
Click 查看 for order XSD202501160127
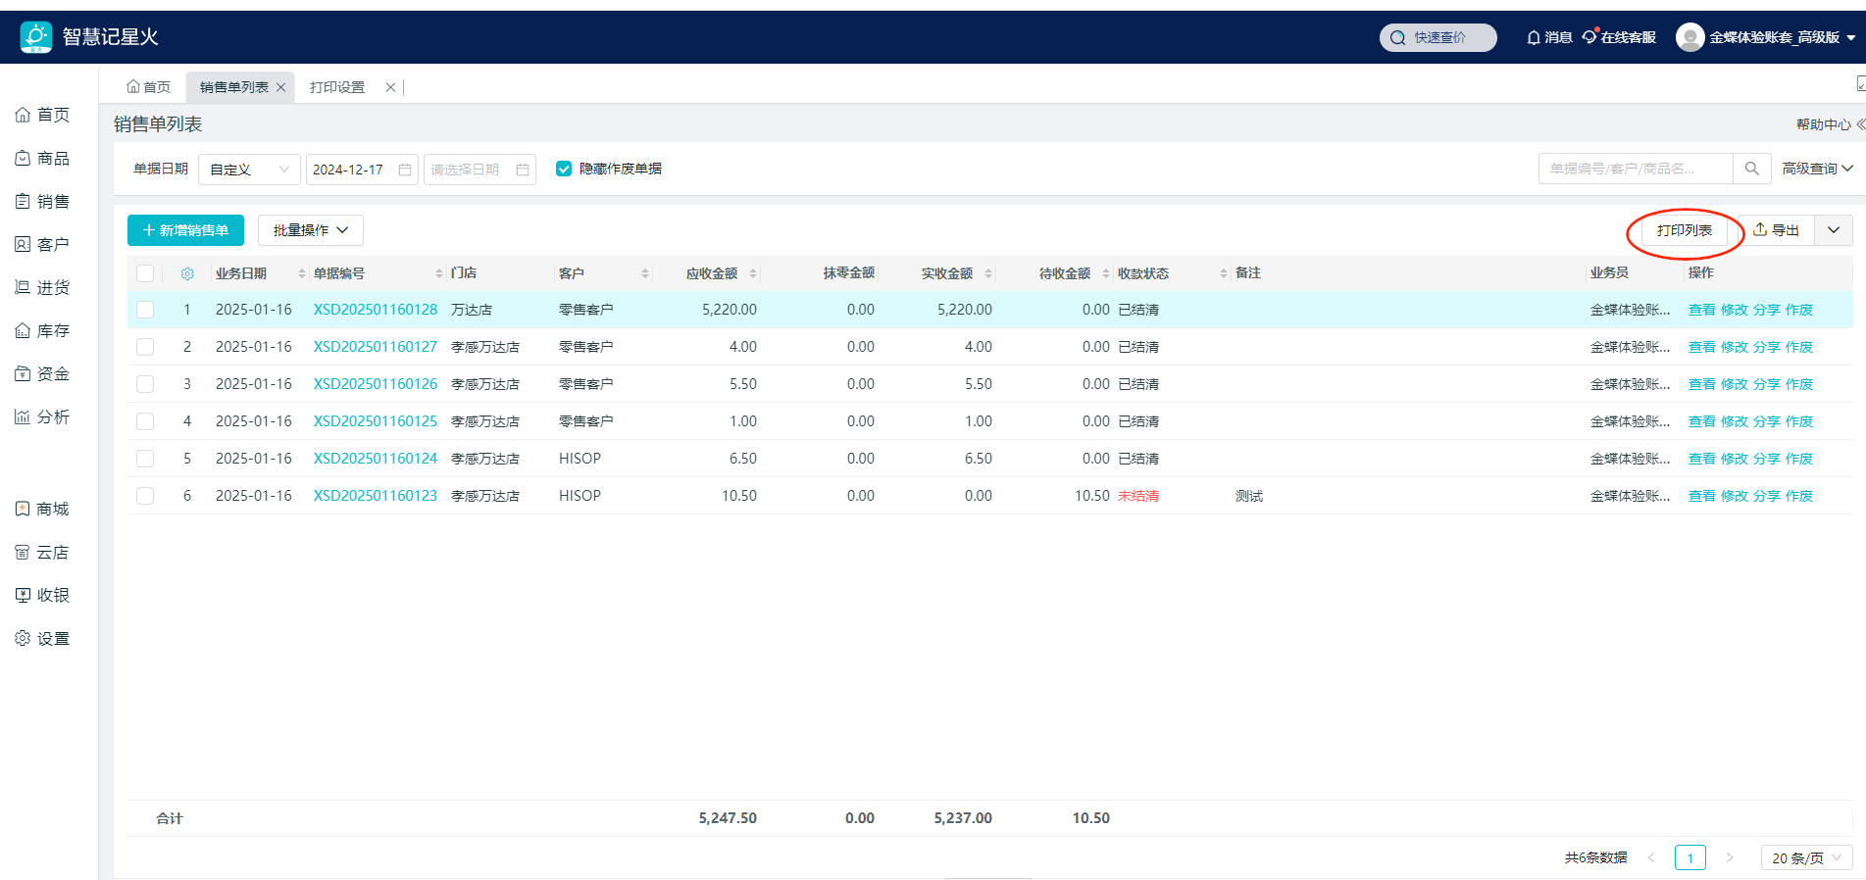coord(1702,347)
